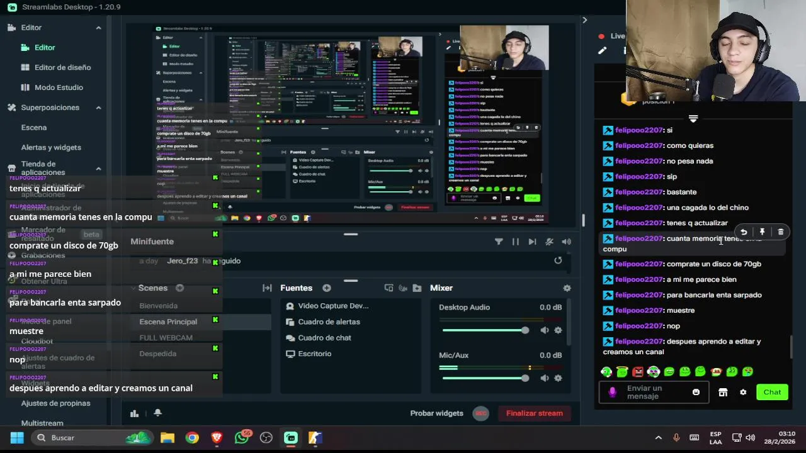The image size is (806, 453).
Task: Skip to the next alert in minifeed
Action: pyautogui.click(x=532, y=242)
